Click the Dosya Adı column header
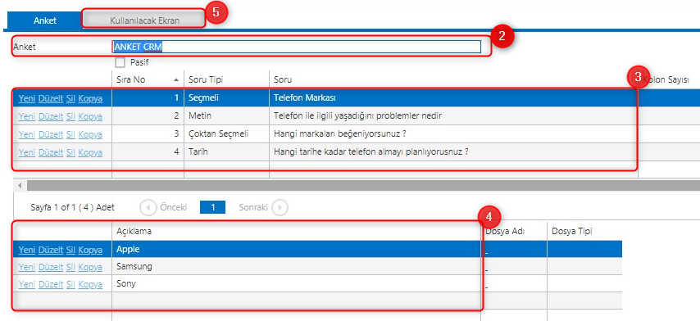 pyautogui.click(x=514, y=231)
